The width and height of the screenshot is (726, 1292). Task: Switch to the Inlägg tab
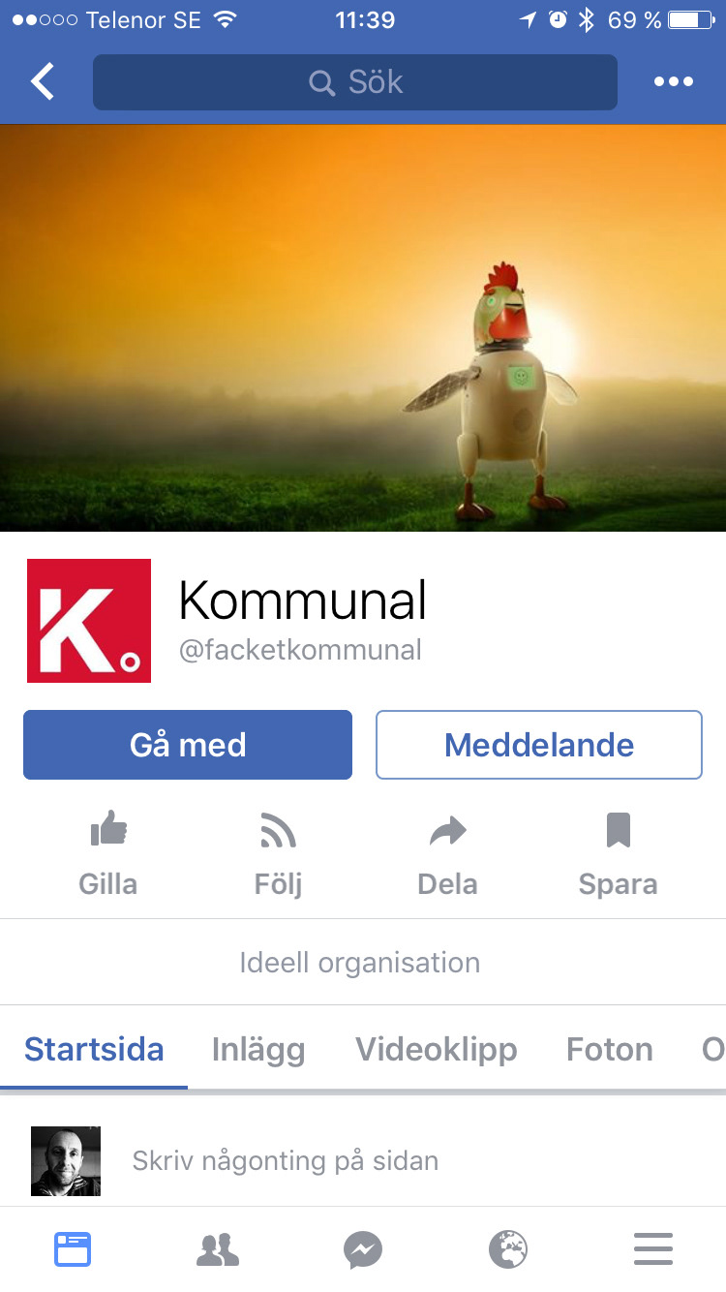258,1049
